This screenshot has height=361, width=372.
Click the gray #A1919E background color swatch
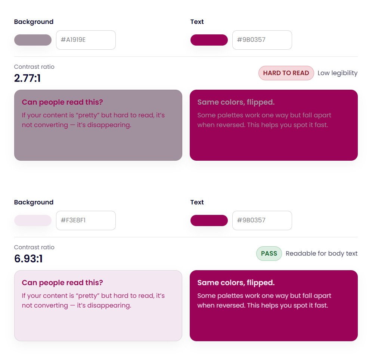33,40
